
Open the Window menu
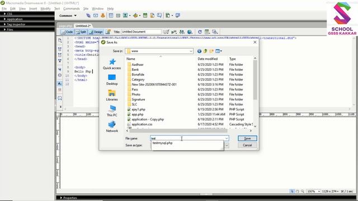pos(97,9)
